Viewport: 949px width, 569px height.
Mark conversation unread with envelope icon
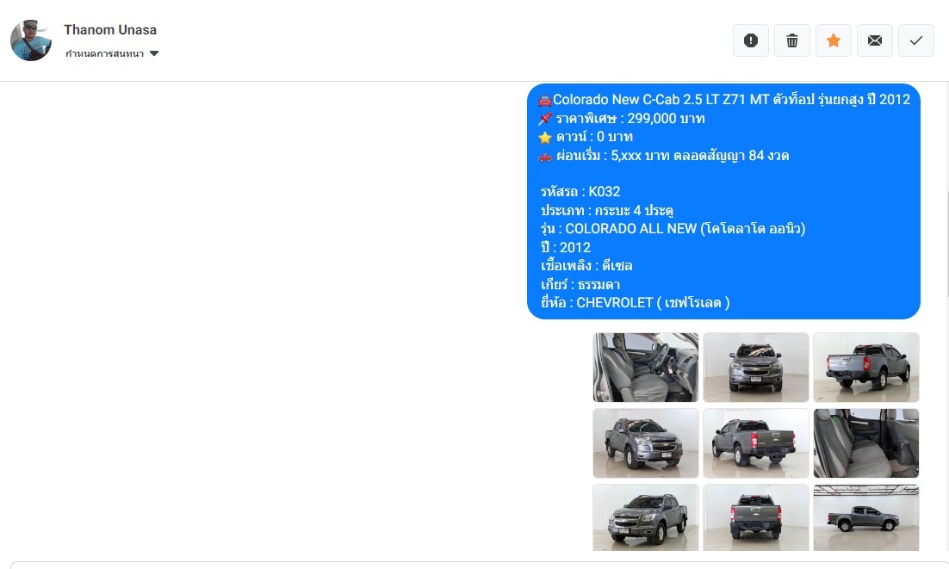pyautogui.click(x=875, y=40)
